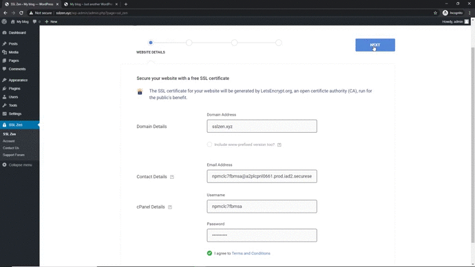Screen dimensions: 475x267
Task: Click help icon beside cPanel Details
Action: click(170, 207)
